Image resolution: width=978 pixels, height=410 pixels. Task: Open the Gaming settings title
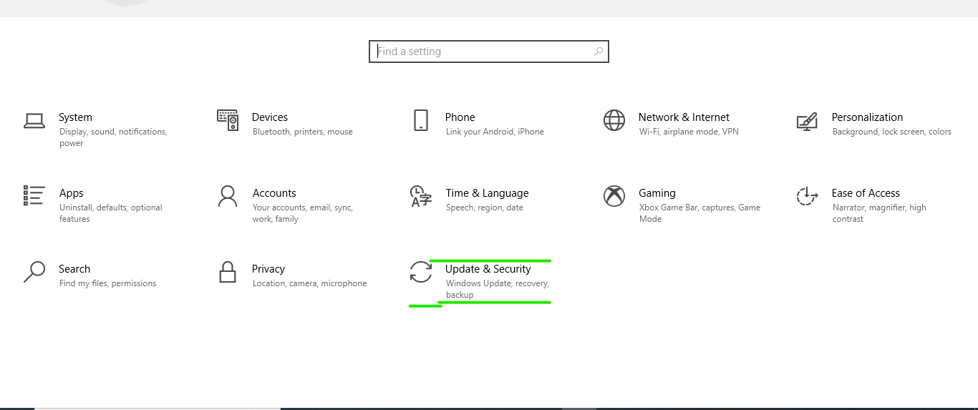tap(657, 193)
